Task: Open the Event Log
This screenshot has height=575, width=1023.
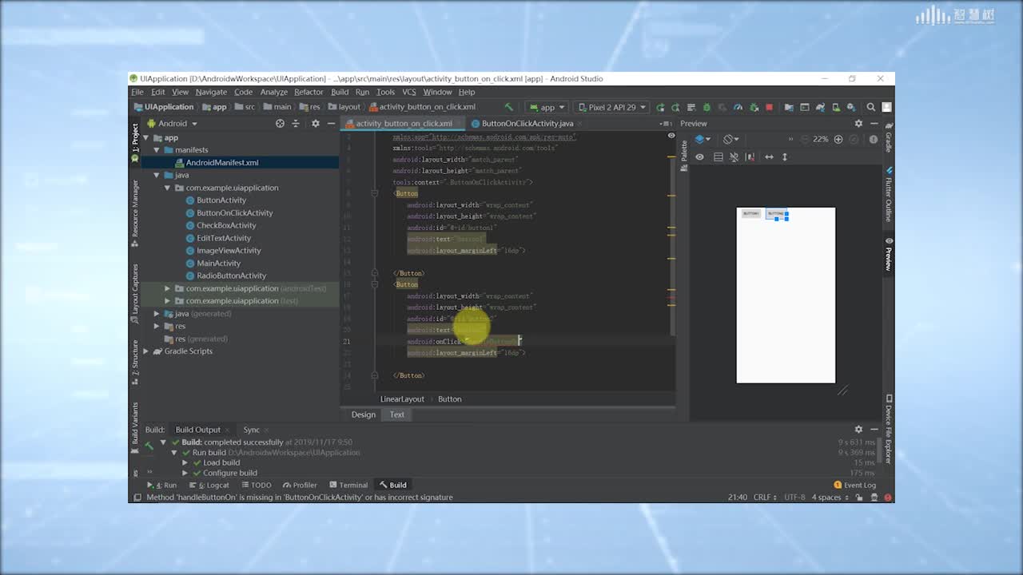Action: [854, 485]
